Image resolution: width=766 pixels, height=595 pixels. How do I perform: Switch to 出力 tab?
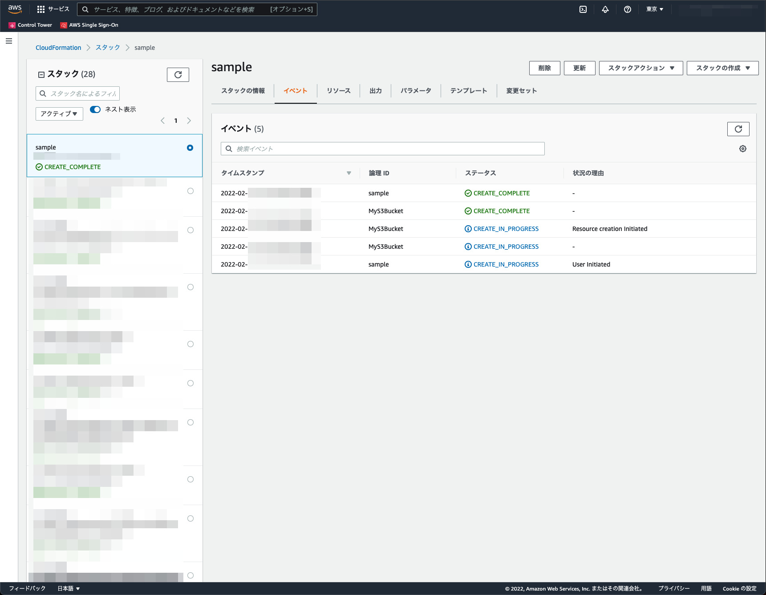coord(376,91)
